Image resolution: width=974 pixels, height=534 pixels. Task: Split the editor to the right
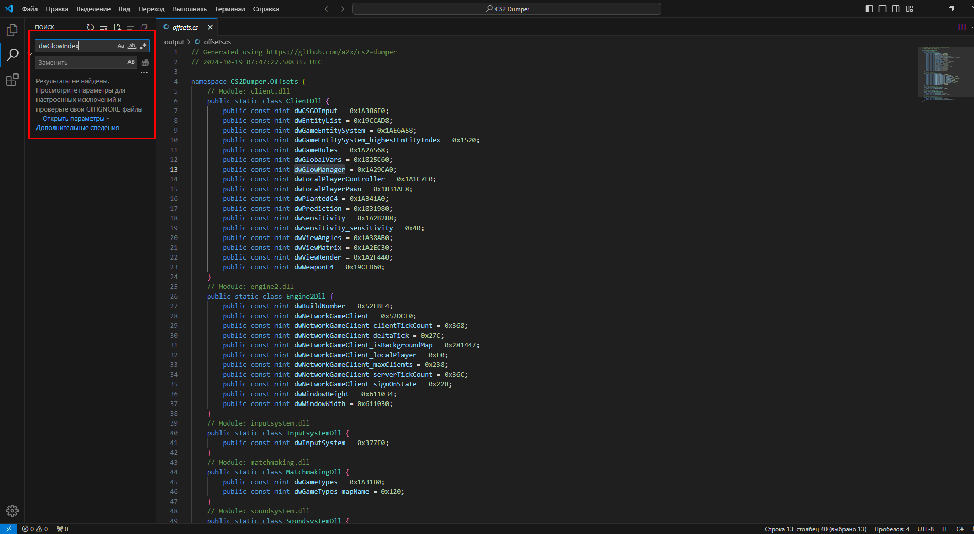[x=962, y=27]
